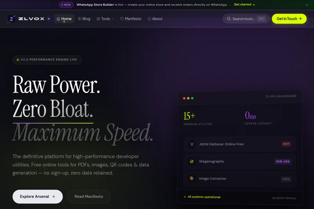
Task: Open JSON Flattener Online Free row
Action: point(240,144)
